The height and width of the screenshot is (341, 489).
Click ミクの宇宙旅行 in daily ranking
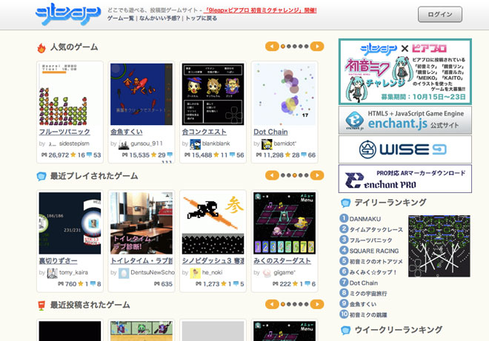[x=368, y=294]
